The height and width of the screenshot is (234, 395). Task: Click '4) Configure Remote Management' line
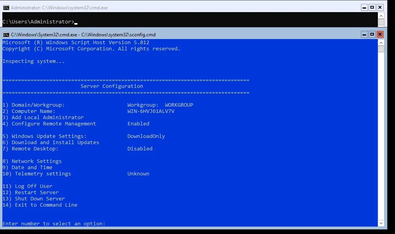click(x=49, y=124)
